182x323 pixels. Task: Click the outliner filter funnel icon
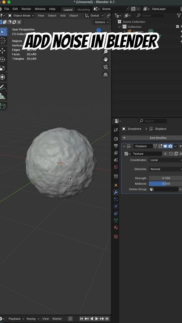click(x=179, y=15)
